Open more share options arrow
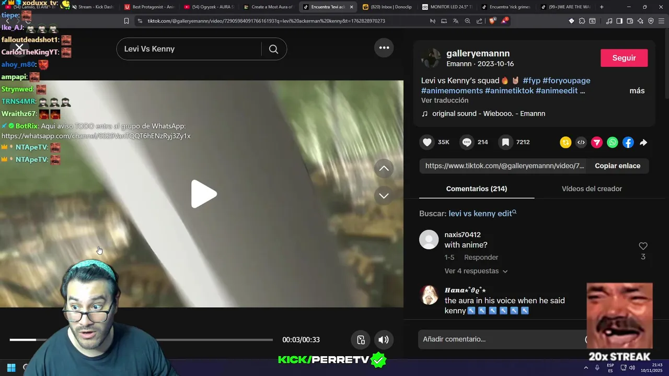The width and height of the screenshot is (669, 376). pos(643,142)
